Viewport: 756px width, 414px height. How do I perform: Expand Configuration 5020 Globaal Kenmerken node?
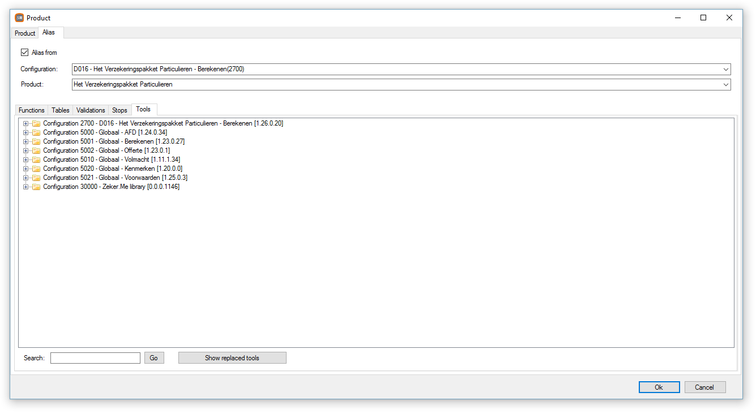tap(25, 169)
